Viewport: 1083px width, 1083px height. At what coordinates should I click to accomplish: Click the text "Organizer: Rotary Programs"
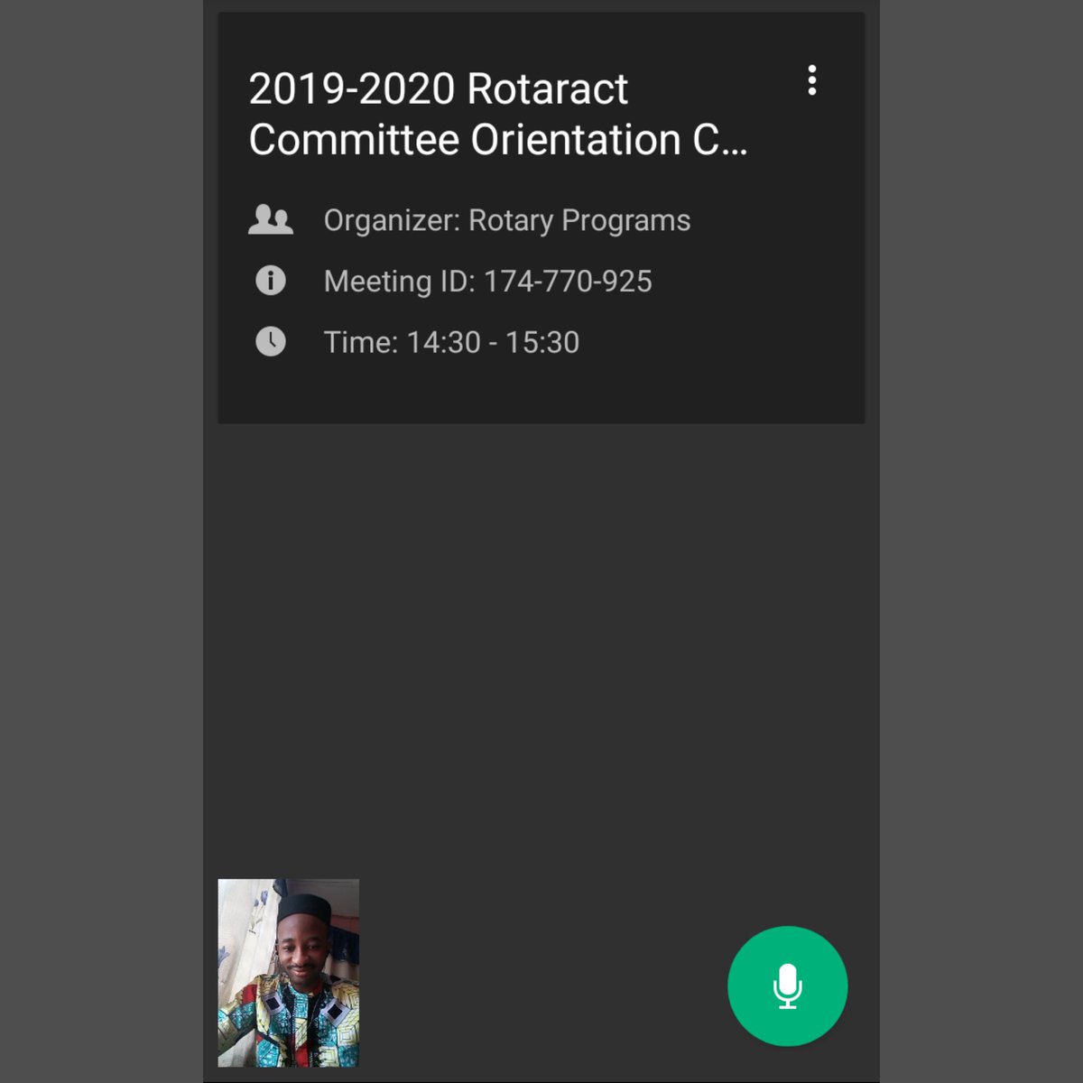(x=507, y=221)
